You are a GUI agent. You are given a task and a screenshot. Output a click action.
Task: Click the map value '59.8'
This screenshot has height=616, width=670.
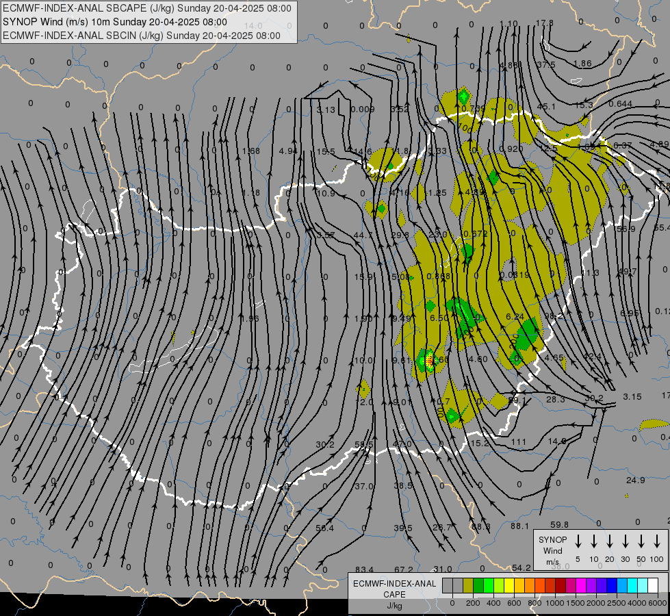(x=559, y=524)
